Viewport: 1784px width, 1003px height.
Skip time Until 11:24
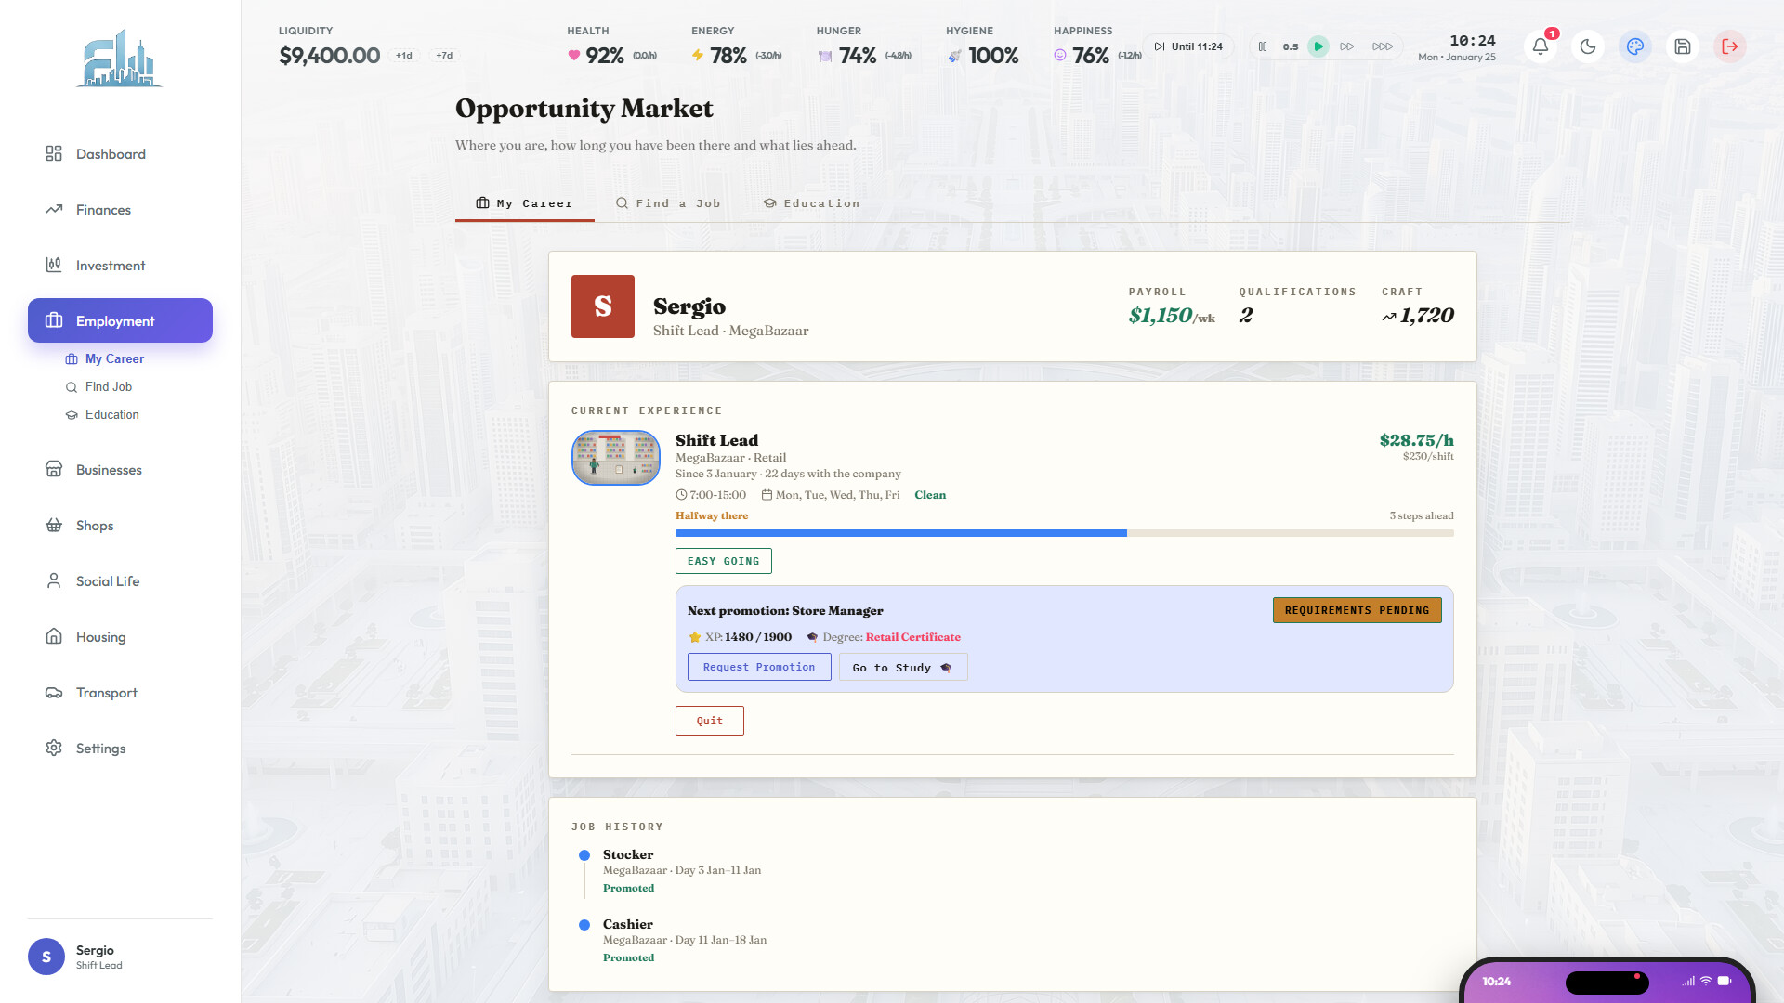click(1188, 46)
